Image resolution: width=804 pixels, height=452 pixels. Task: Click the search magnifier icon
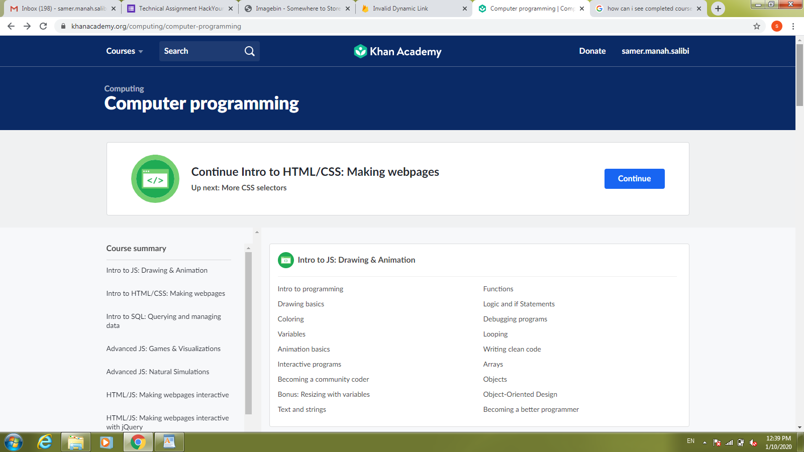pos(250,51)
